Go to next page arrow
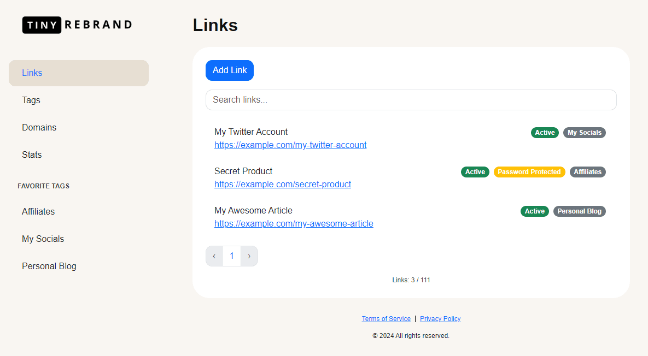The height and width of the screenshot is (356, 648). point(249,256)
